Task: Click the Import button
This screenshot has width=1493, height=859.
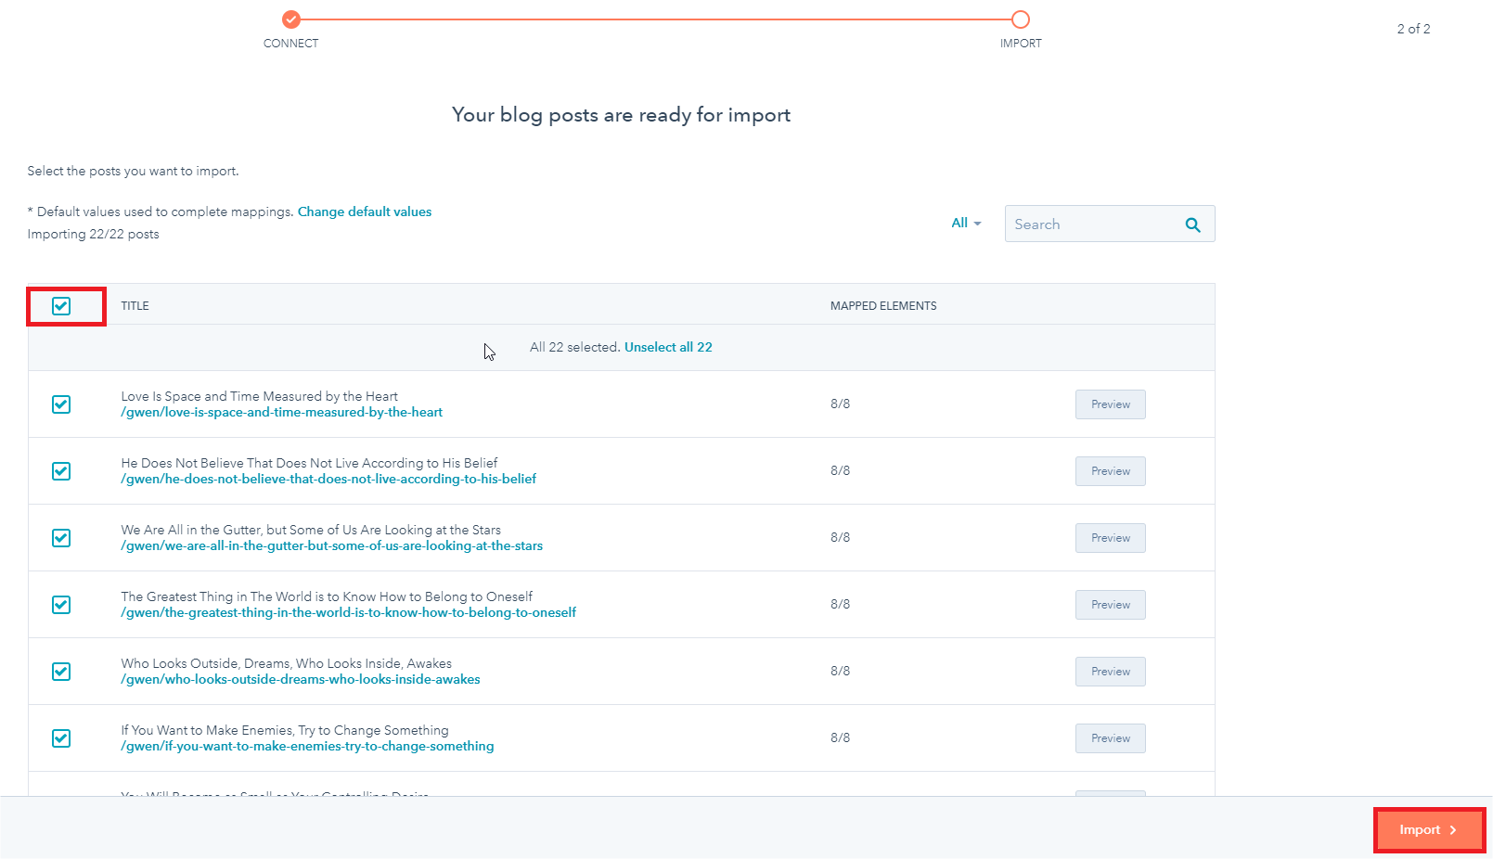Action: tap(1428, 830)
